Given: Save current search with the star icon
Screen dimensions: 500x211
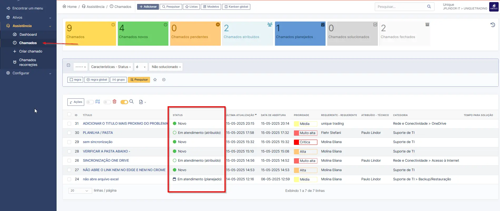Looking at the screenshot, I should 155,80.
